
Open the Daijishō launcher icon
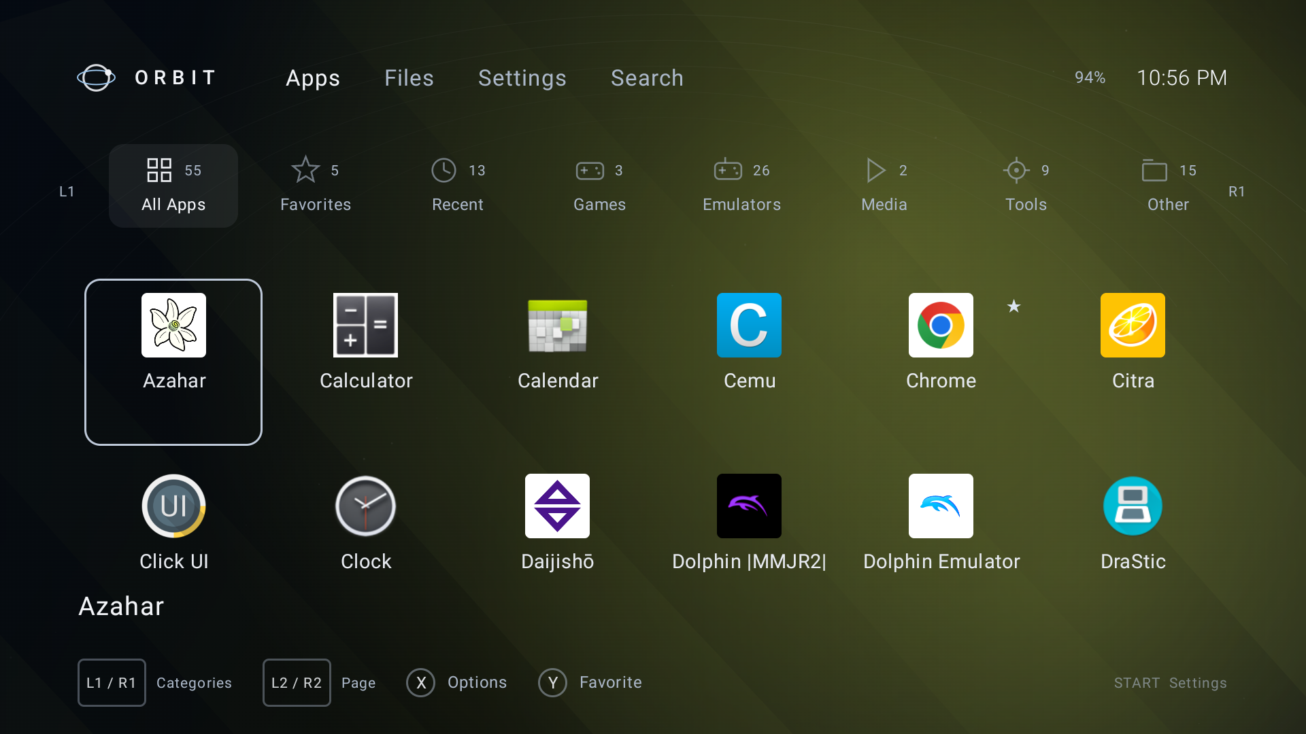click(x=557, y=506)
